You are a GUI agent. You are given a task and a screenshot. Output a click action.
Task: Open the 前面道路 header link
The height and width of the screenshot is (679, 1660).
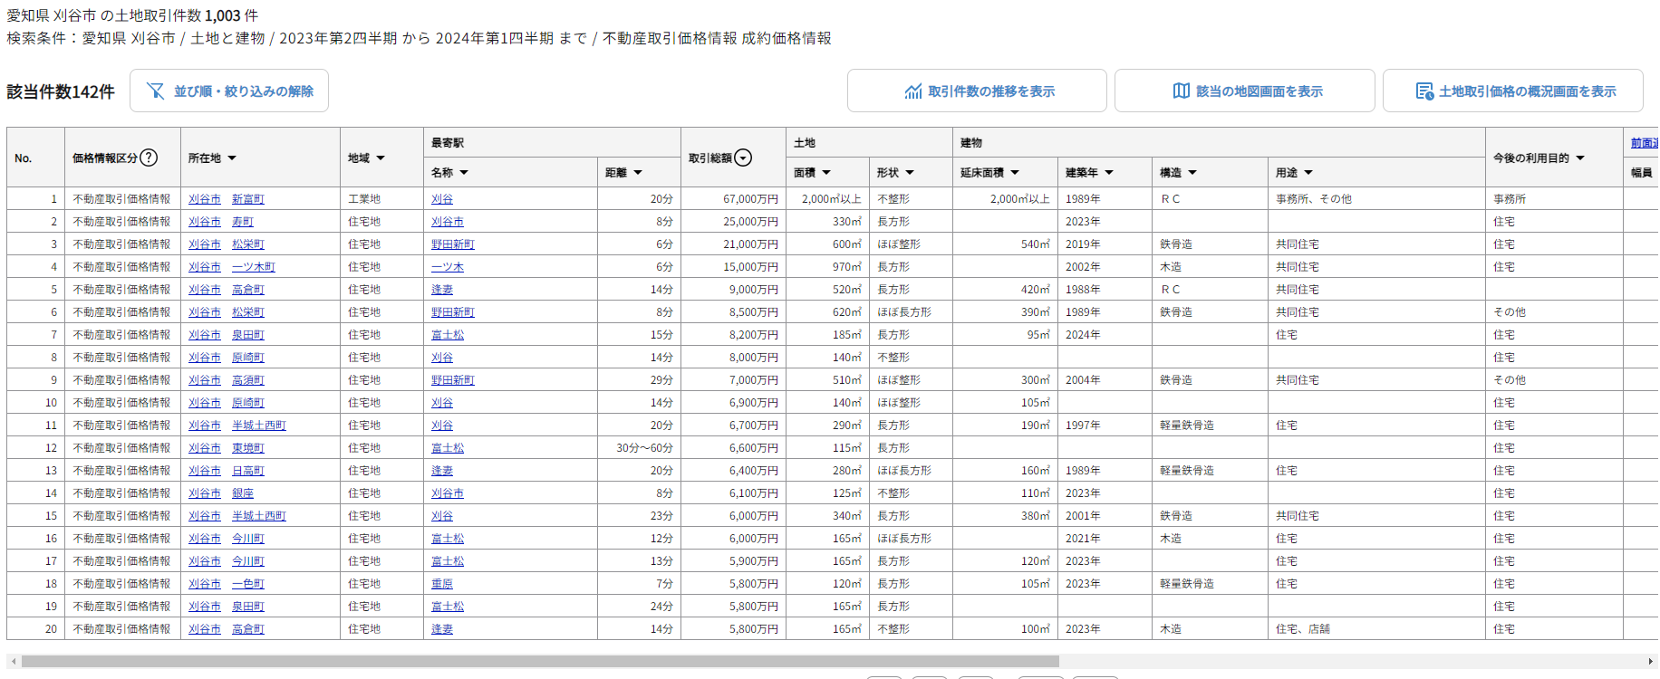tap(1644, 143)
